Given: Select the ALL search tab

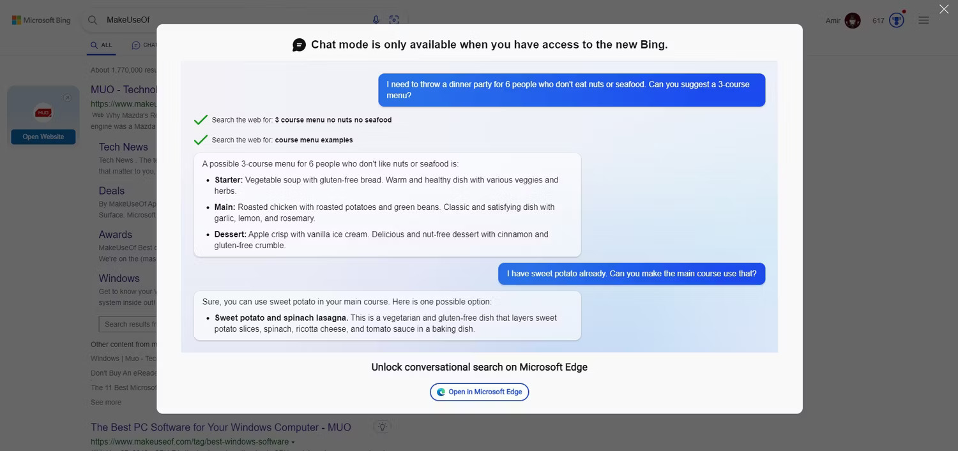Looking at the screenshot, I should click(x=101, y=45).
